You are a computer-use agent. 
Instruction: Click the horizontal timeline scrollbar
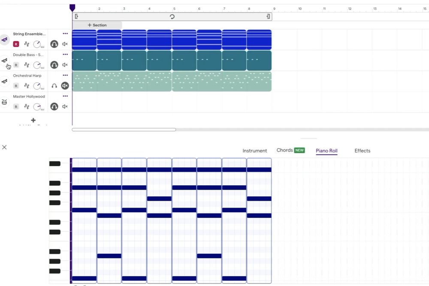(x=124, y=130)
